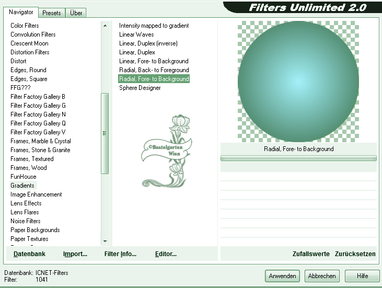This screenshot has height=288, width=382.
Task: Select Lens Flares category
Action: click(x=25, y=212)
